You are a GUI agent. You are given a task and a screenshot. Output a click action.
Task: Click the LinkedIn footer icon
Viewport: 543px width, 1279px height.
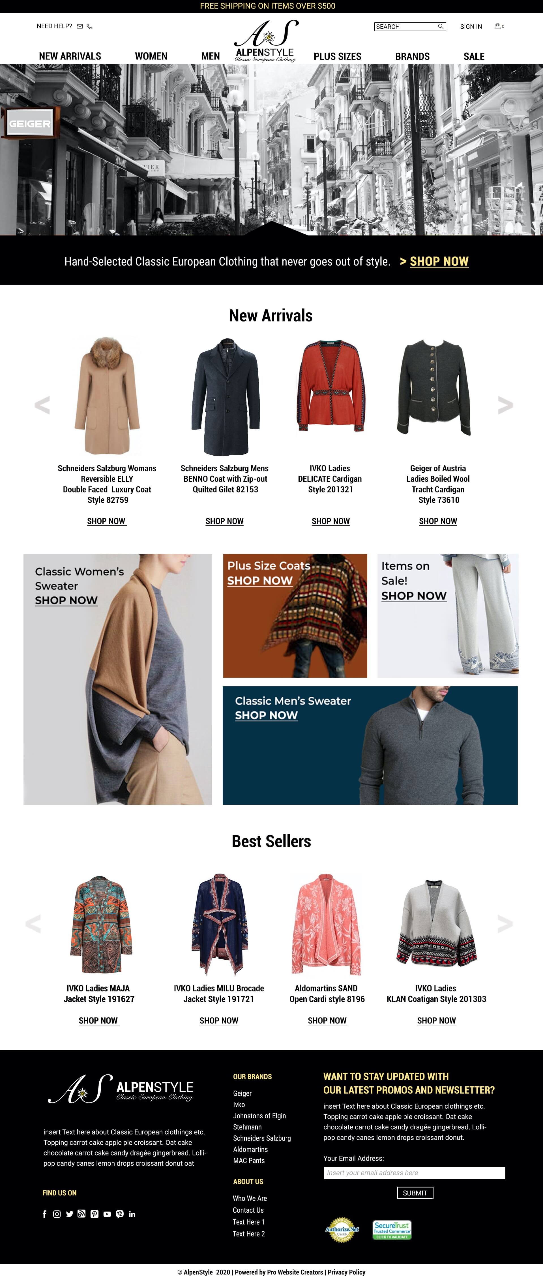coord(132,1214)
